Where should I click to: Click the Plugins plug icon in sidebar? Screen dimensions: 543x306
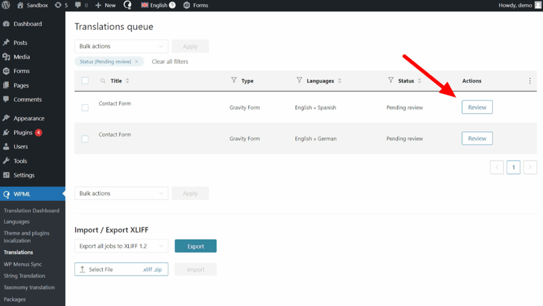(6, 132)
